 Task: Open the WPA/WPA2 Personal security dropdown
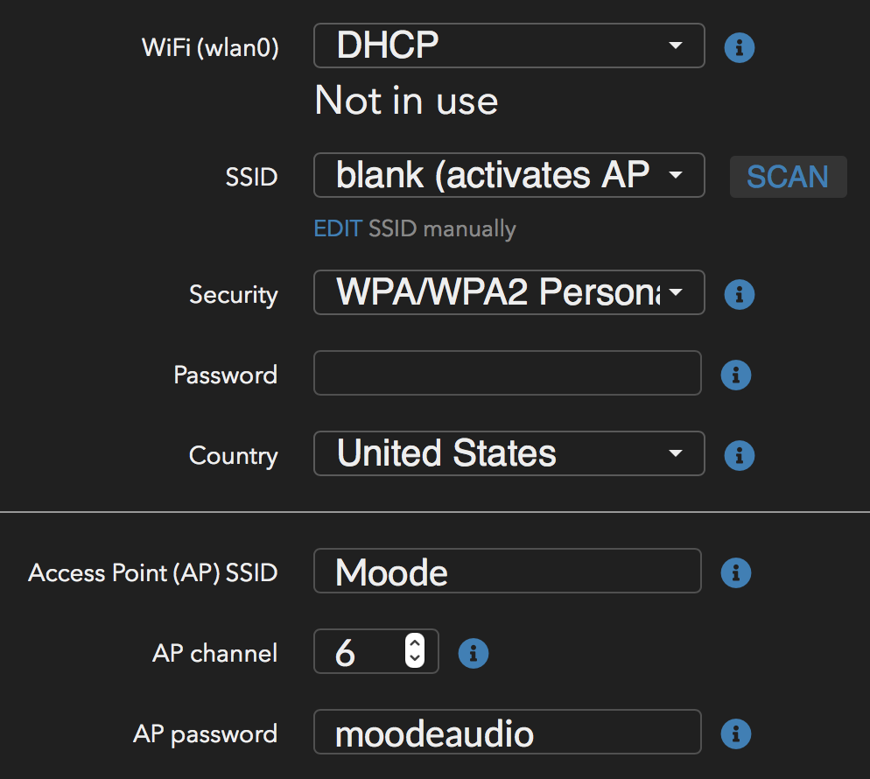click(509, 292)
